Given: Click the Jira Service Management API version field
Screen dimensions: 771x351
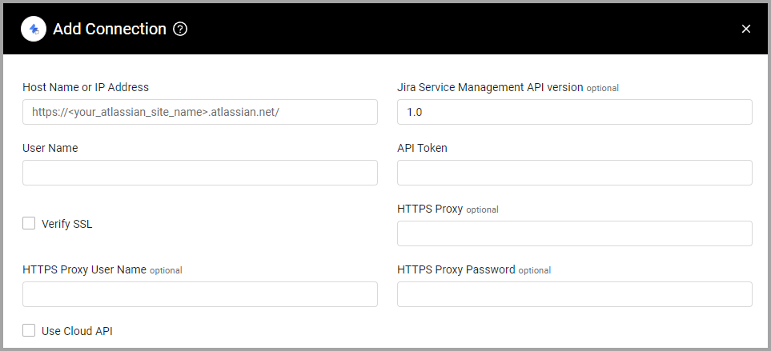Looking at the screenshot, I should [575, 112].
